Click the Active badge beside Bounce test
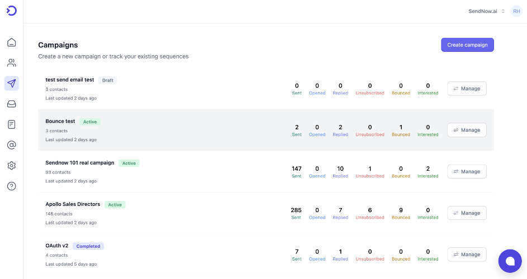This screenshot has height=279, width=527. point(90,122)
